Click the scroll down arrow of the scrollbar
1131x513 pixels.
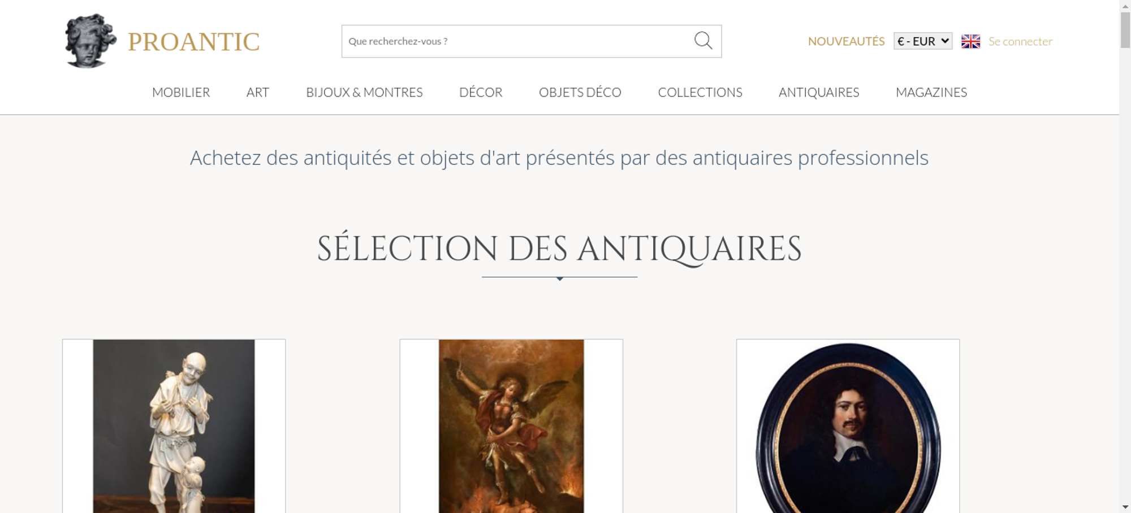pyautogui.click(x=1125, y=507)
